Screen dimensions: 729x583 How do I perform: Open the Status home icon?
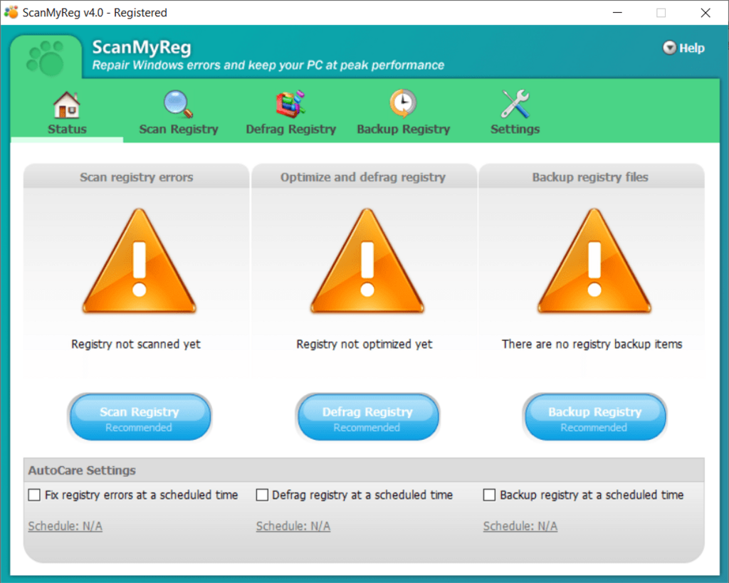(66, 104)
